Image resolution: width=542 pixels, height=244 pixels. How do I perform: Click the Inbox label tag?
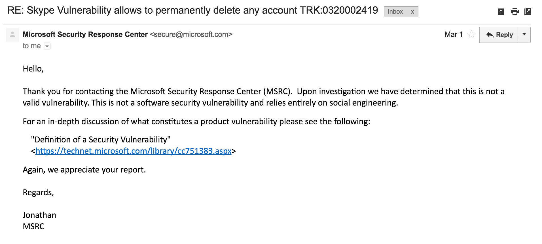coord(395,12)
